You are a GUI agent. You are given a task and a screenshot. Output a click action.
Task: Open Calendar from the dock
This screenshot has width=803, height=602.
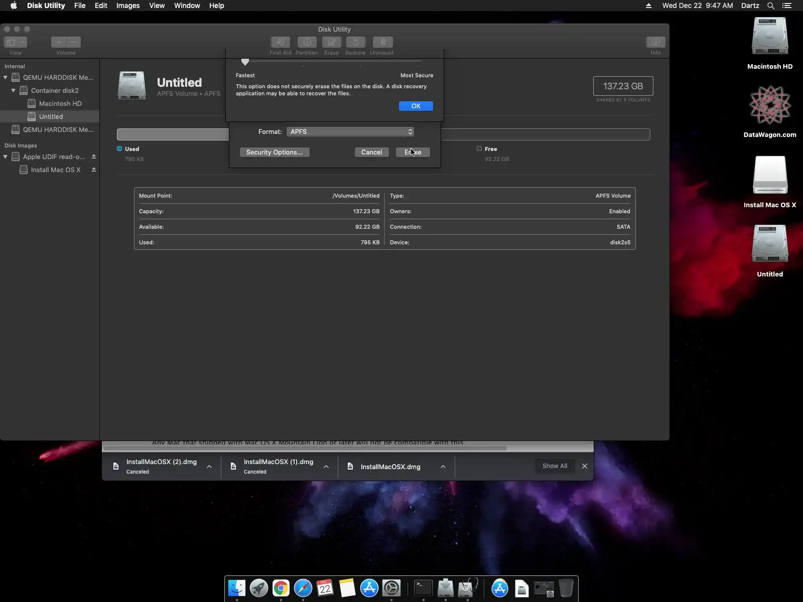[325, 588]
